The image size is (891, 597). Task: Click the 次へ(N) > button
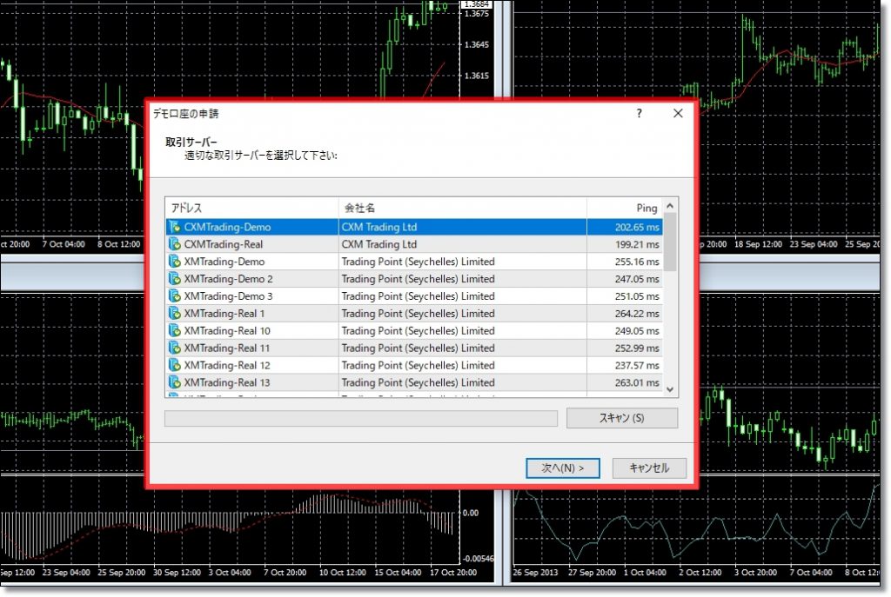click(x=563, y=468)
